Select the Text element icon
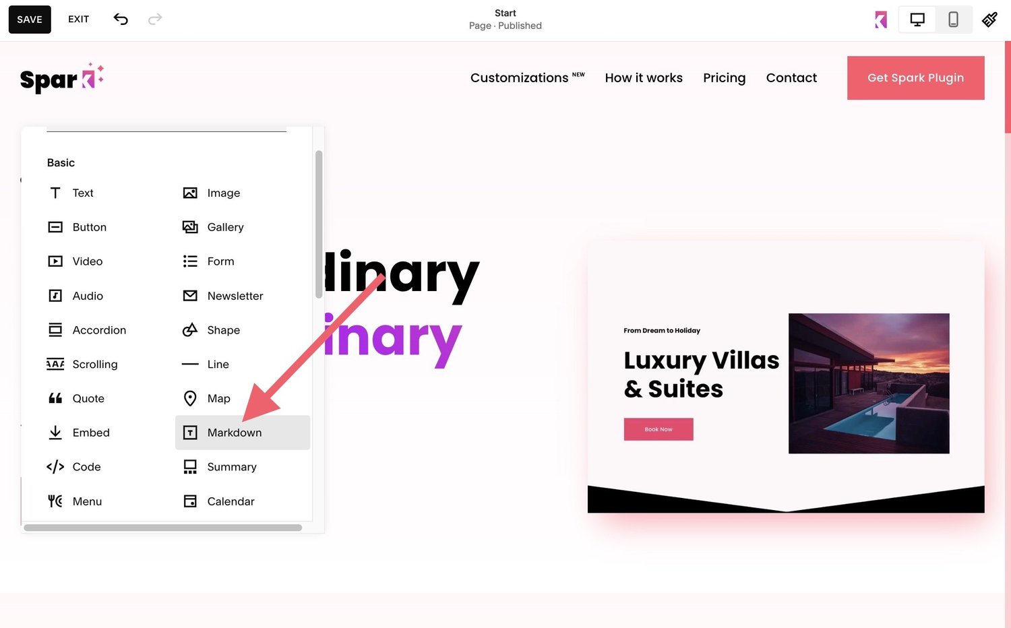Image resolution: width=1011 pixels, height=628 pixels. point(76,193)
